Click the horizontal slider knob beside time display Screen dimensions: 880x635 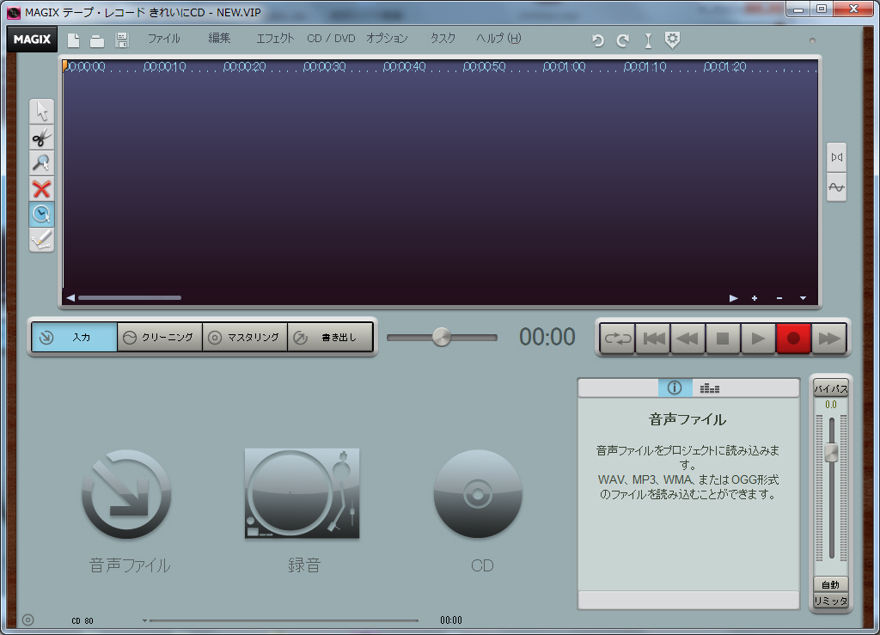coord(442,337)
